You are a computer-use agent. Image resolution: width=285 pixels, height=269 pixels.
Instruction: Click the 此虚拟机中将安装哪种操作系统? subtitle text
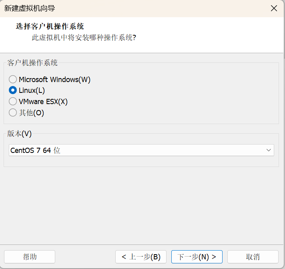[84, 38]
